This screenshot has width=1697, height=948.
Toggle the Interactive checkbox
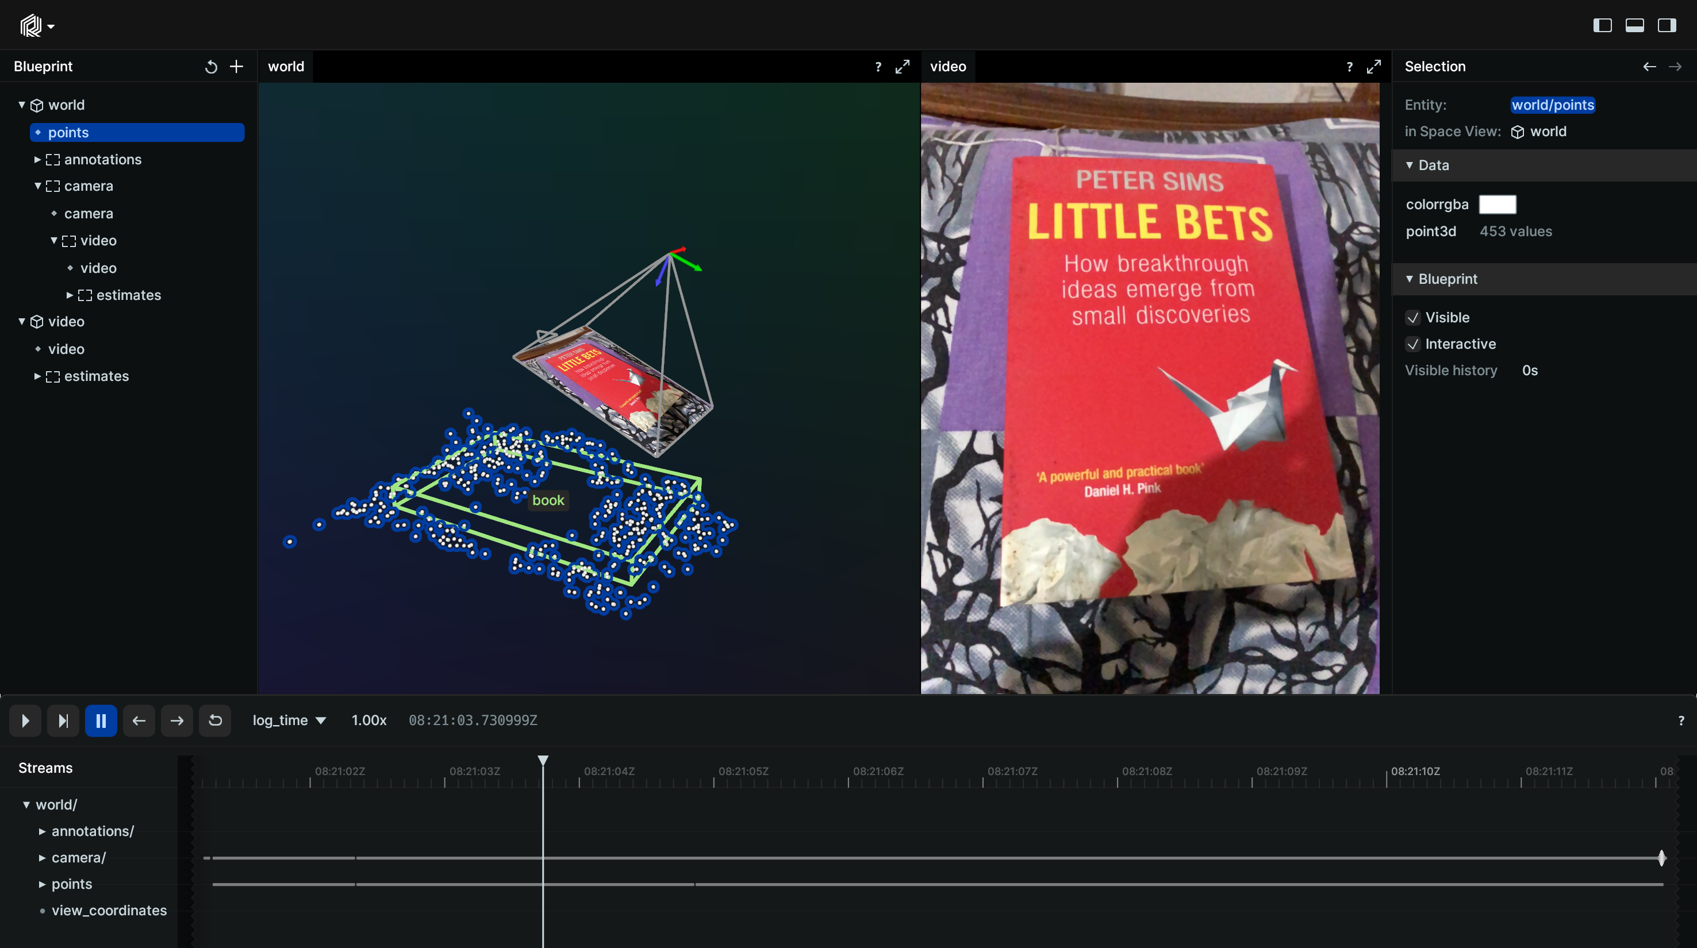[1412, 344]
